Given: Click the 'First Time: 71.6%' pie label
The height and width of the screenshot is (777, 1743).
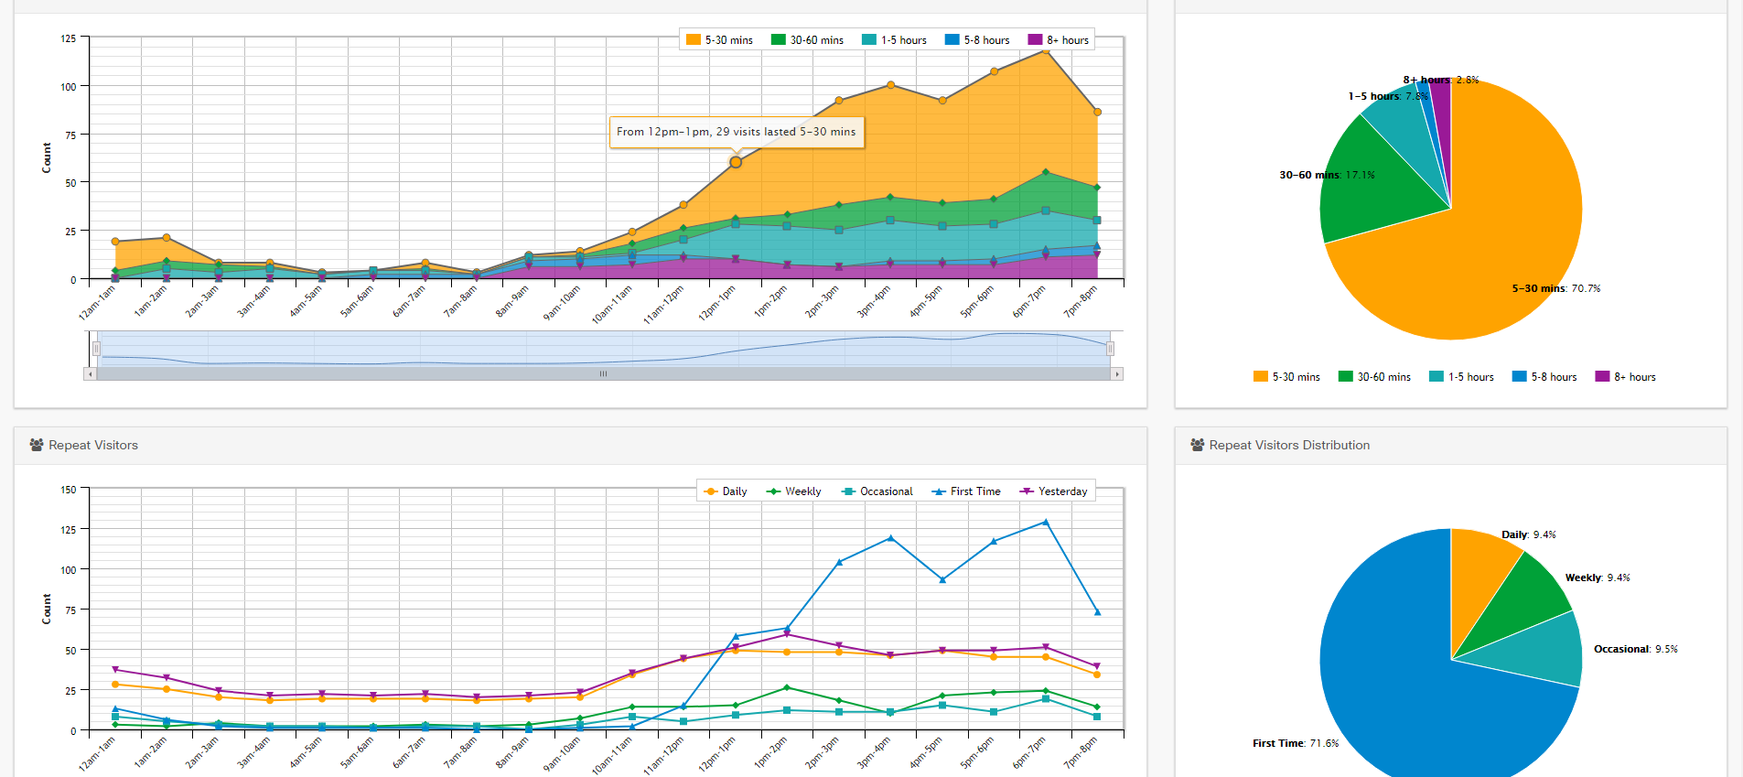Looking at the screenshot, I should click(1296, 743).
